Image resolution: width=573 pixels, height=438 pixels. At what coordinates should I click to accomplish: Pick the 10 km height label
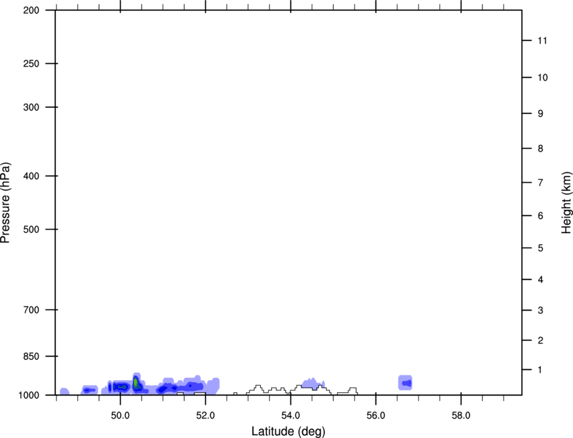[543, 77]
